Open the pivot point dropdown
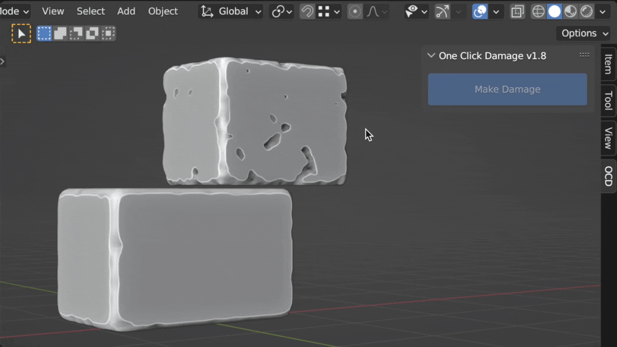The image size is (617, 347). (x=282, y=11)
